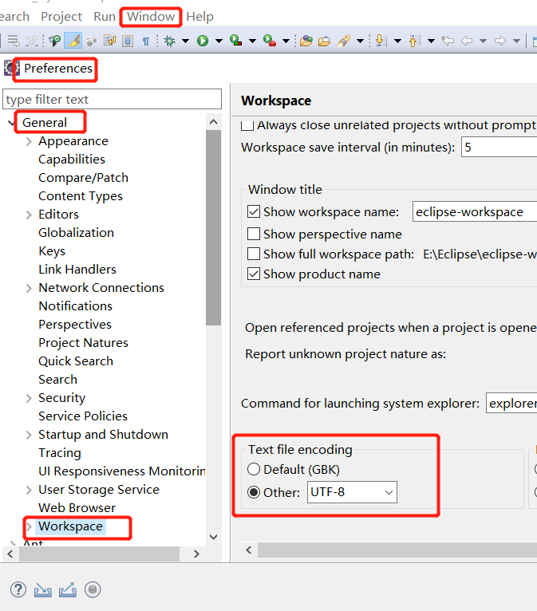Click the eclipse-workspace name field

click(475, 211)
